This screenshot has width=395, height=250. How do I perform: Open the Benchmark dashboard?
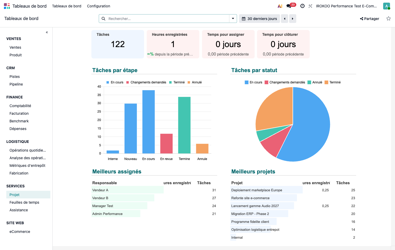click(19, 121)
